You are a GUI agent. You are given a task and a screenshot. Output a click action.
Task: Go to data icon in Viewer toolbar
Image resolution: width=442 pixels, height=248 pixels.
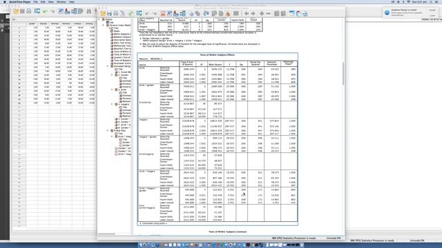[163, 14]
